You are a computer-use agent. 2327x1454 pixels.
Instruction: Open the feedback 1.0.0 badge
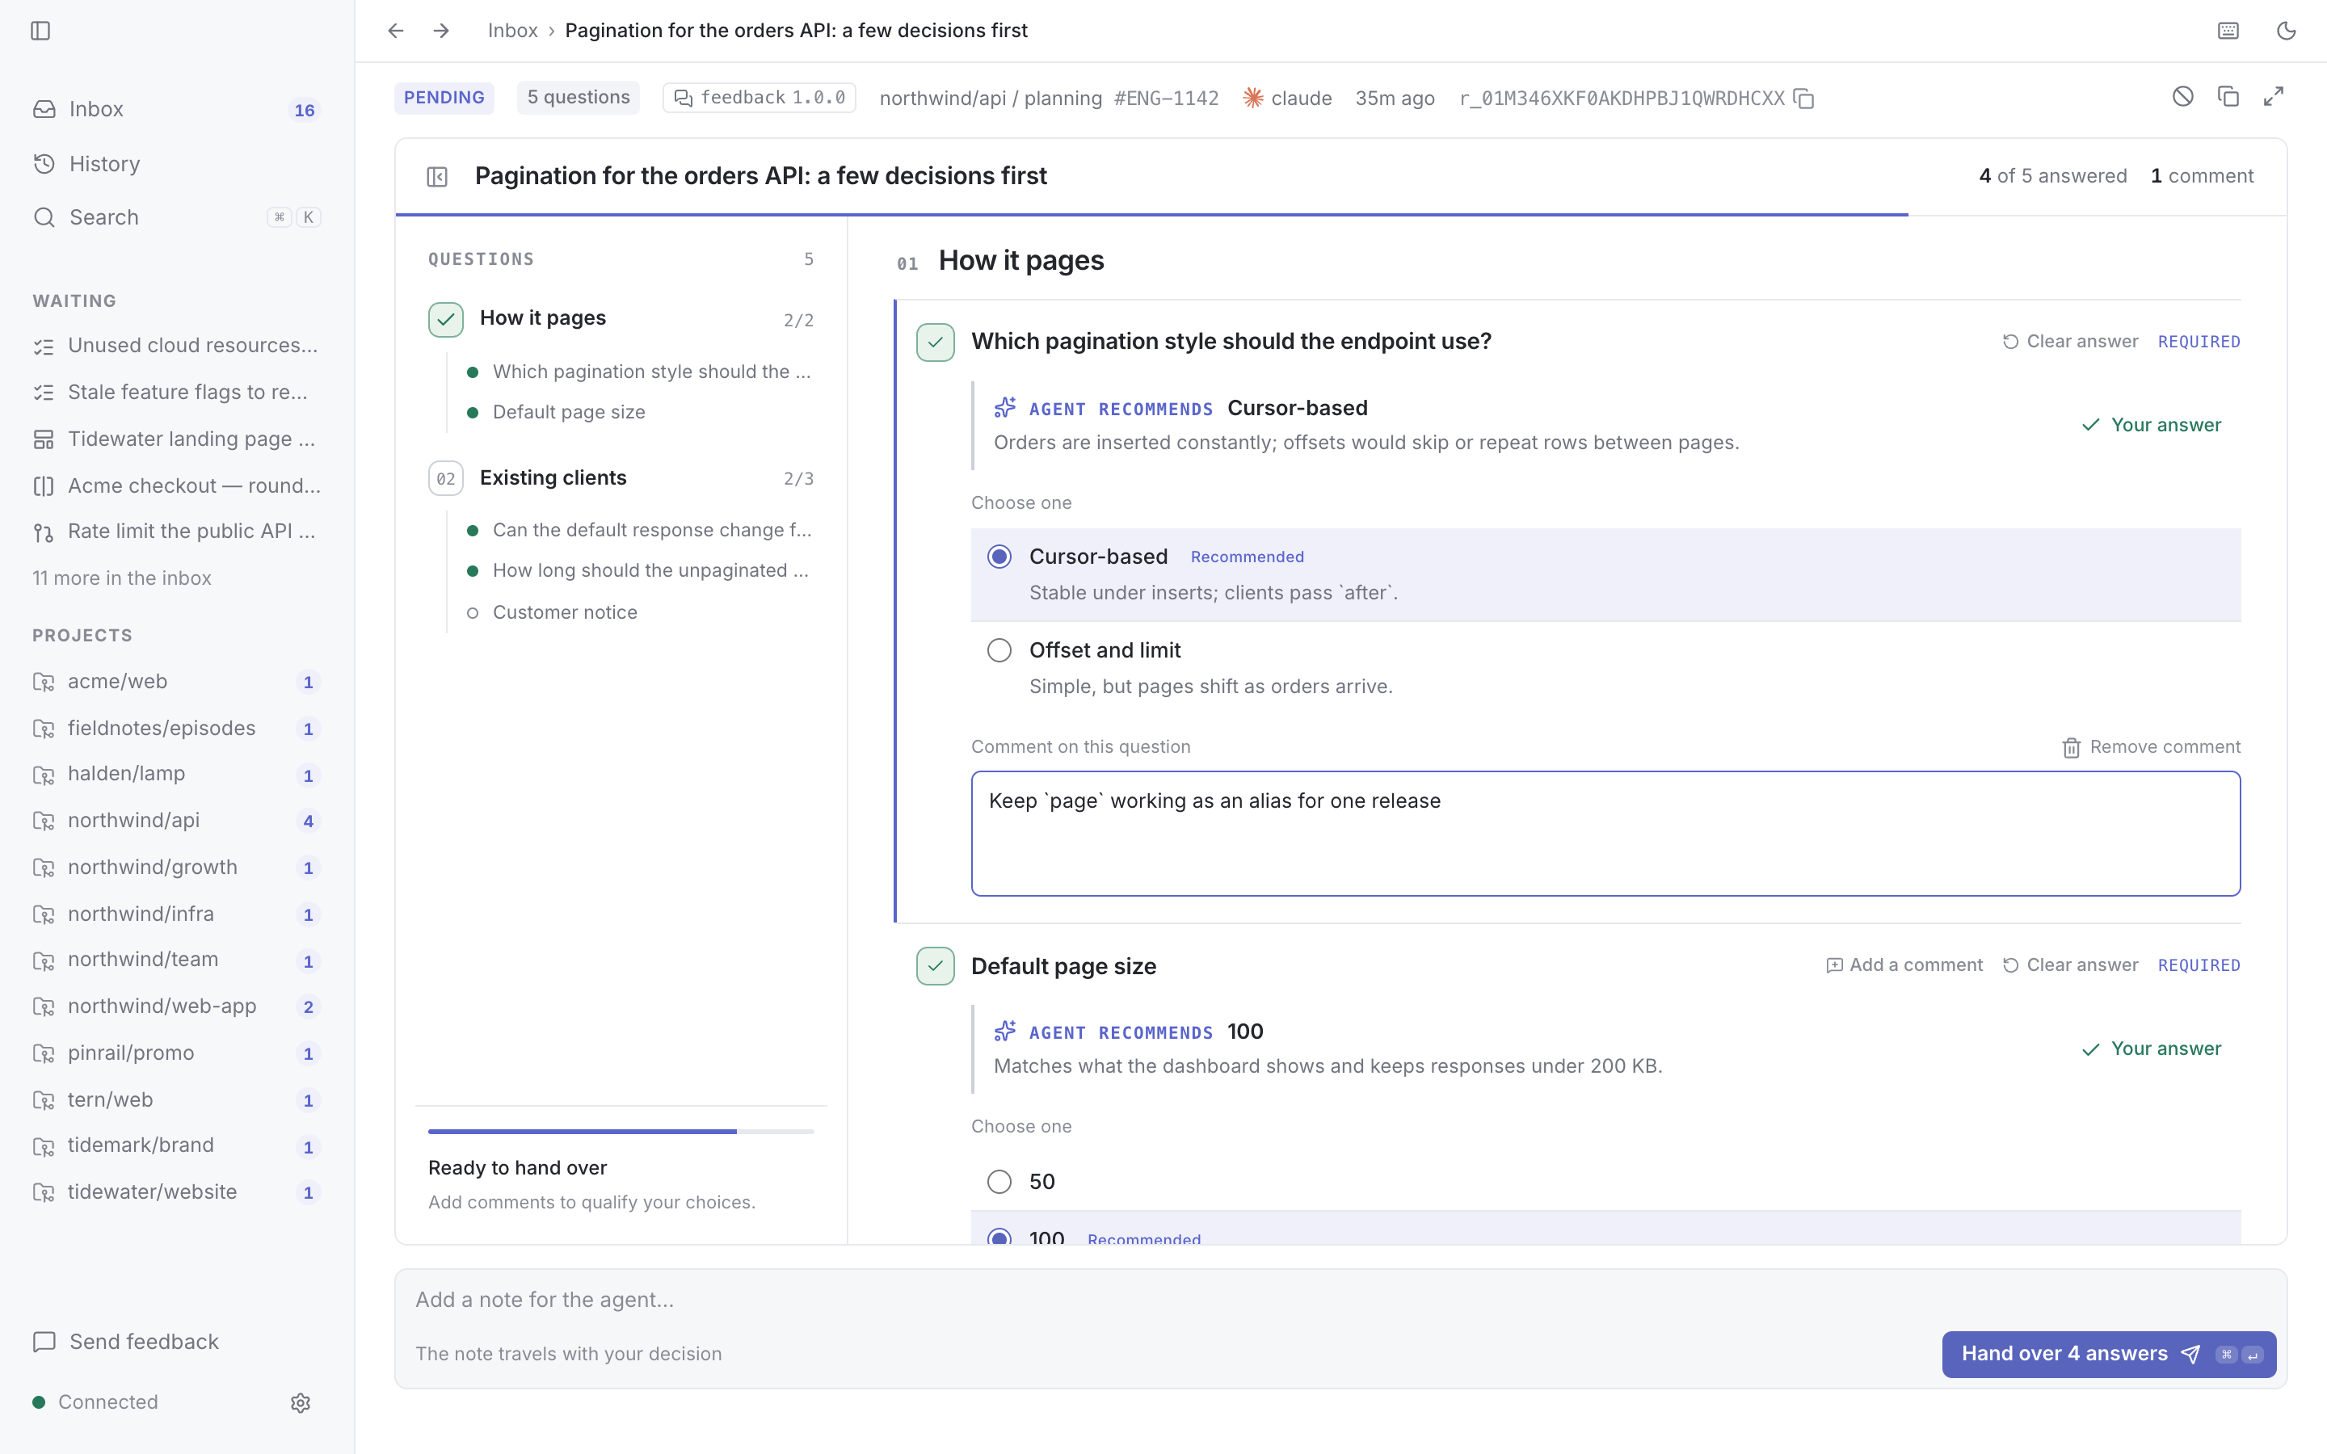(759, 97)
